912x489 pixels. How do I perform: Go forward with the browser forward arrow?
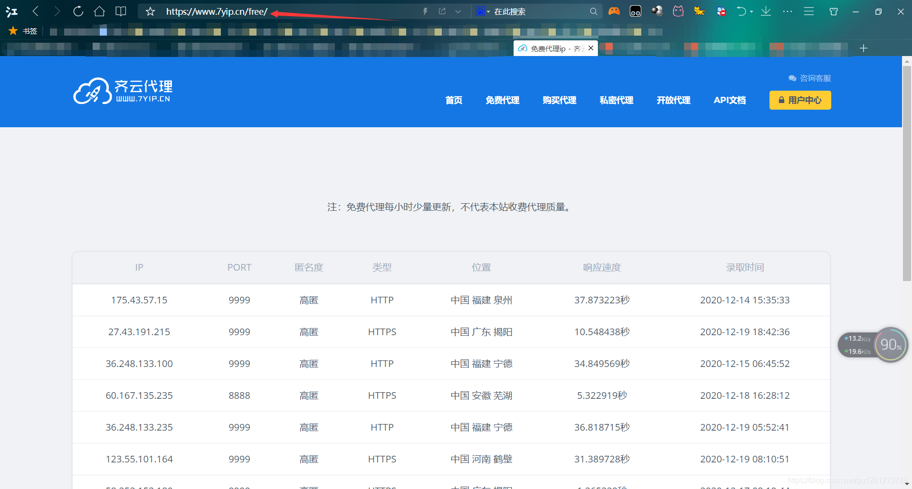[x=57, y=11]
